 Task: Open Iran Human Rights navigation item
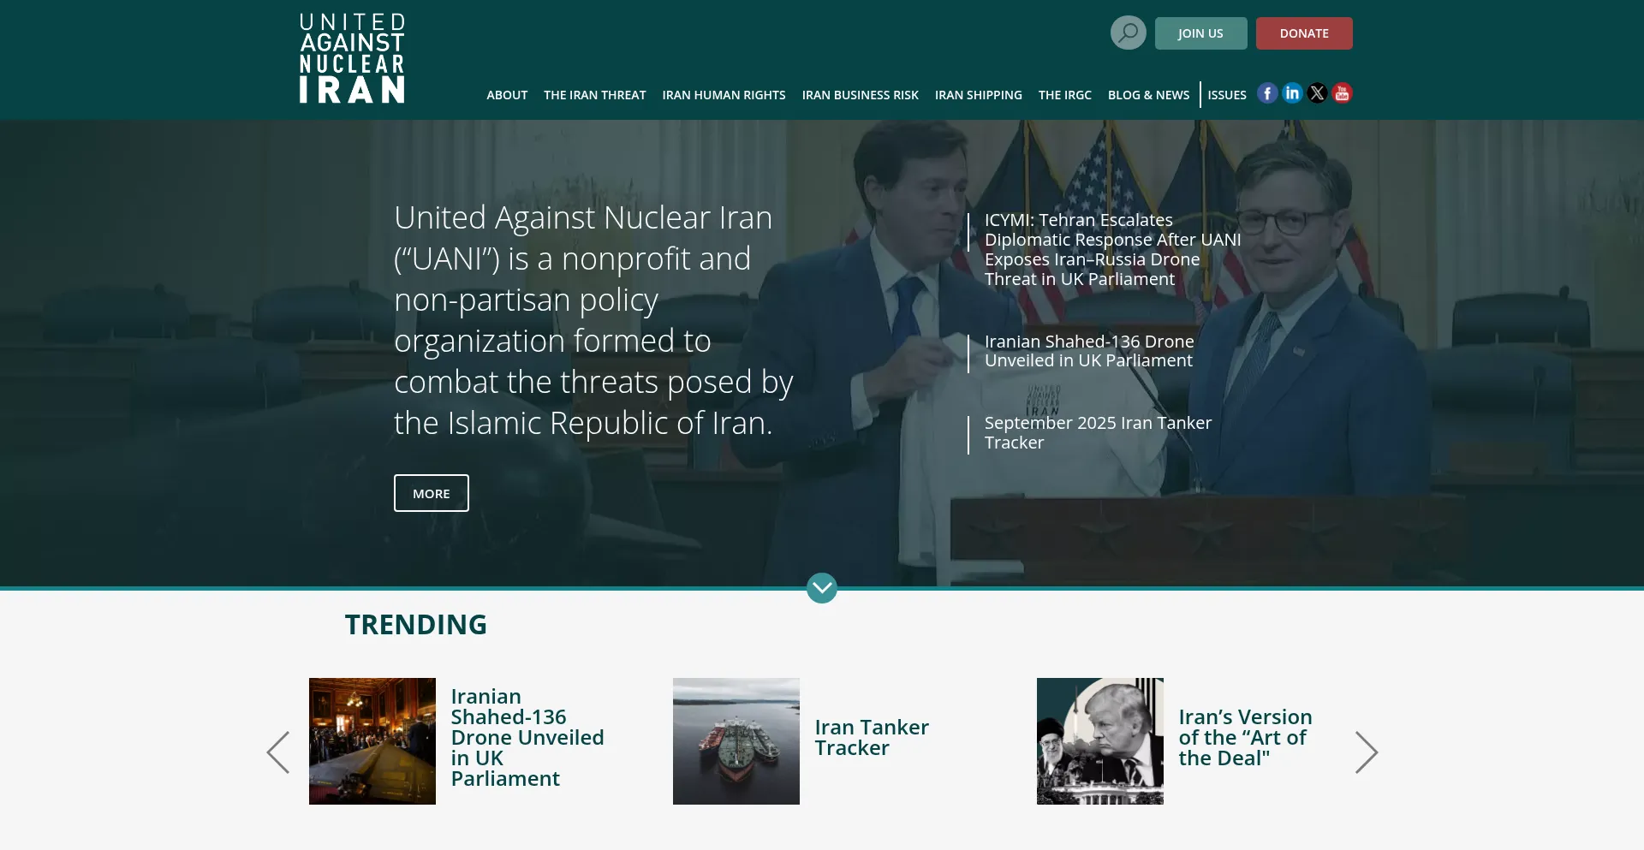(724, 95)
